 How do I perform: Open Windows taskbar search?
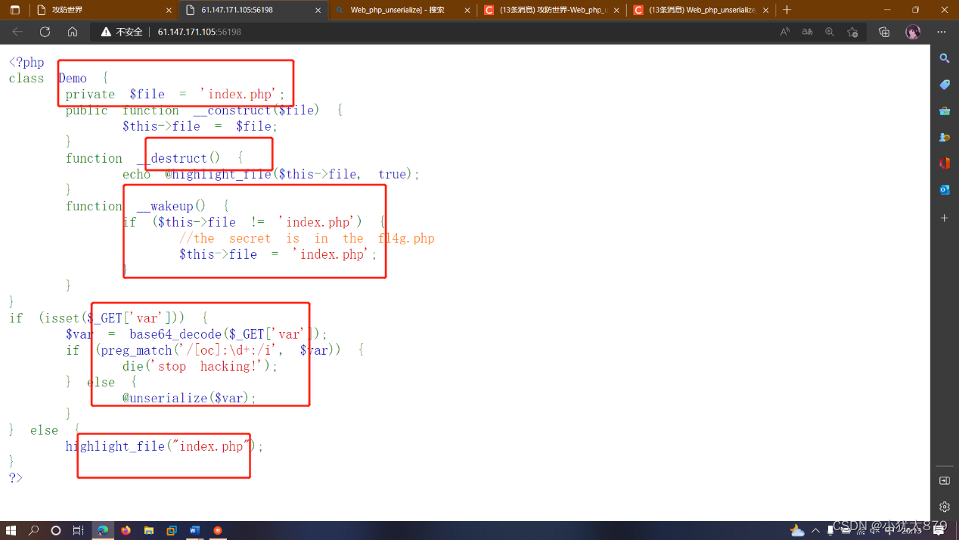click(x=33, y=531)
